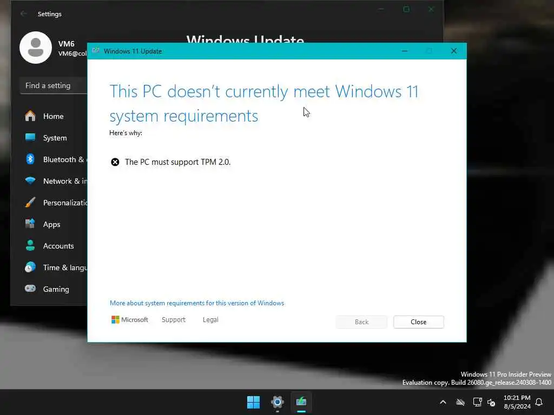Click the VM6 user avatar in Settings
Screen dimensions: 554x415
36,48
